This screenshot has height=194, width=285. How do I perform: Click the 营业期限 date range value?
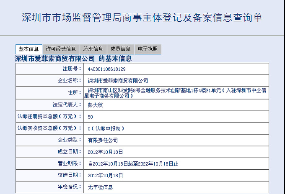[x=133, y=163]
